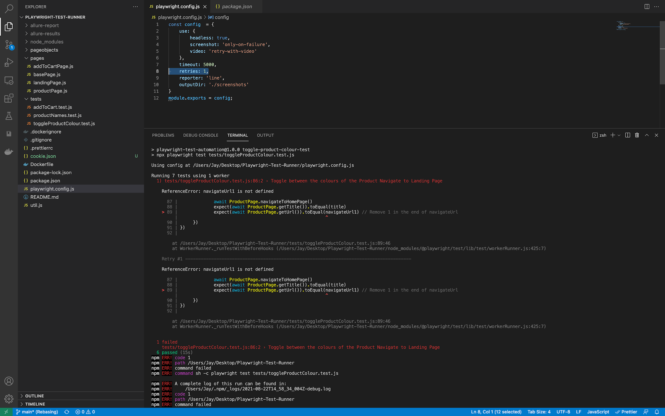Image resolution: width=665 pixels, height=416 pixels.
Task: Kill the active zsh terminal
Action: [637, 135]
